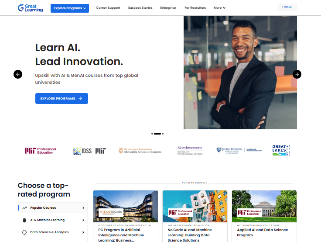Screen dimensions: 321x242
Task: Click the MIT Professional Education logo
Action: click(x=41, y=151)
